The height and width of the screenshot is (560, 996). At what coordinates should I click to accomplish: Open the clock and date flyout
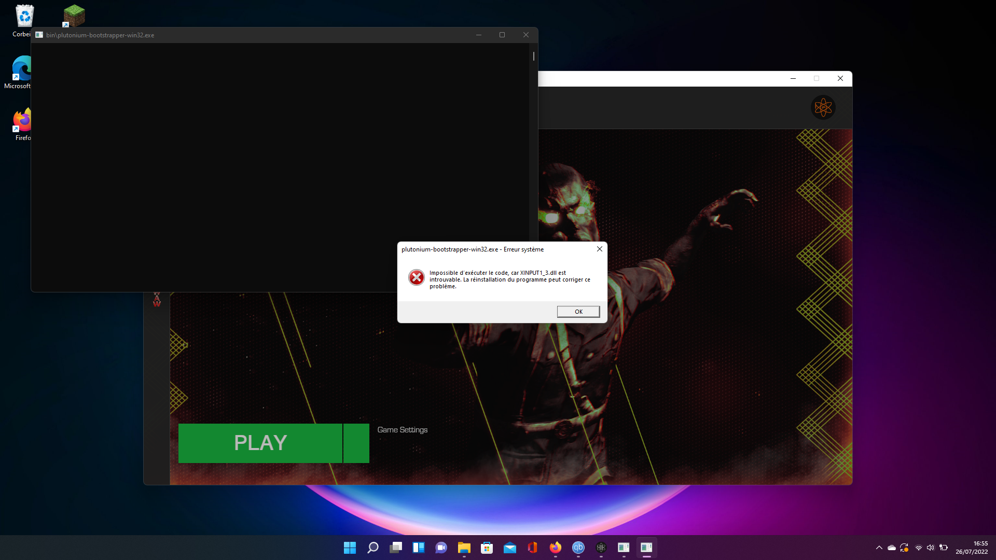point(972,548)
